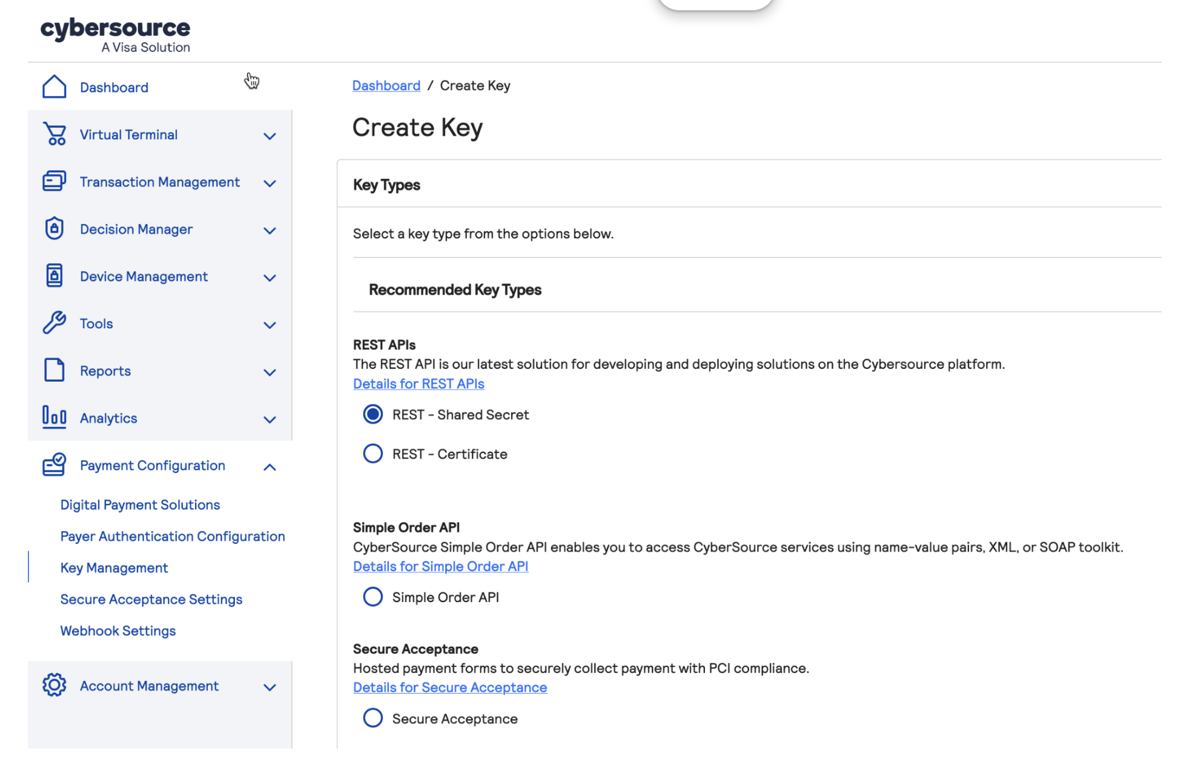Expand the Account Management chevron

click(270, 687)
